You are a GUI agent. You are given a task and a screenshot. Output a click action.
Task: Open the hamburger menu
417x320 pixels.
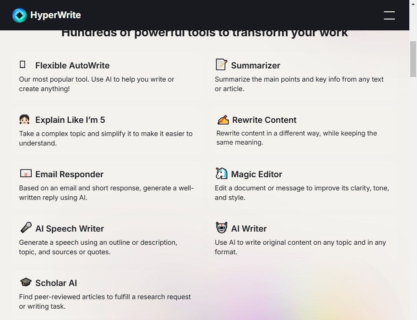(x=389, y=15)
